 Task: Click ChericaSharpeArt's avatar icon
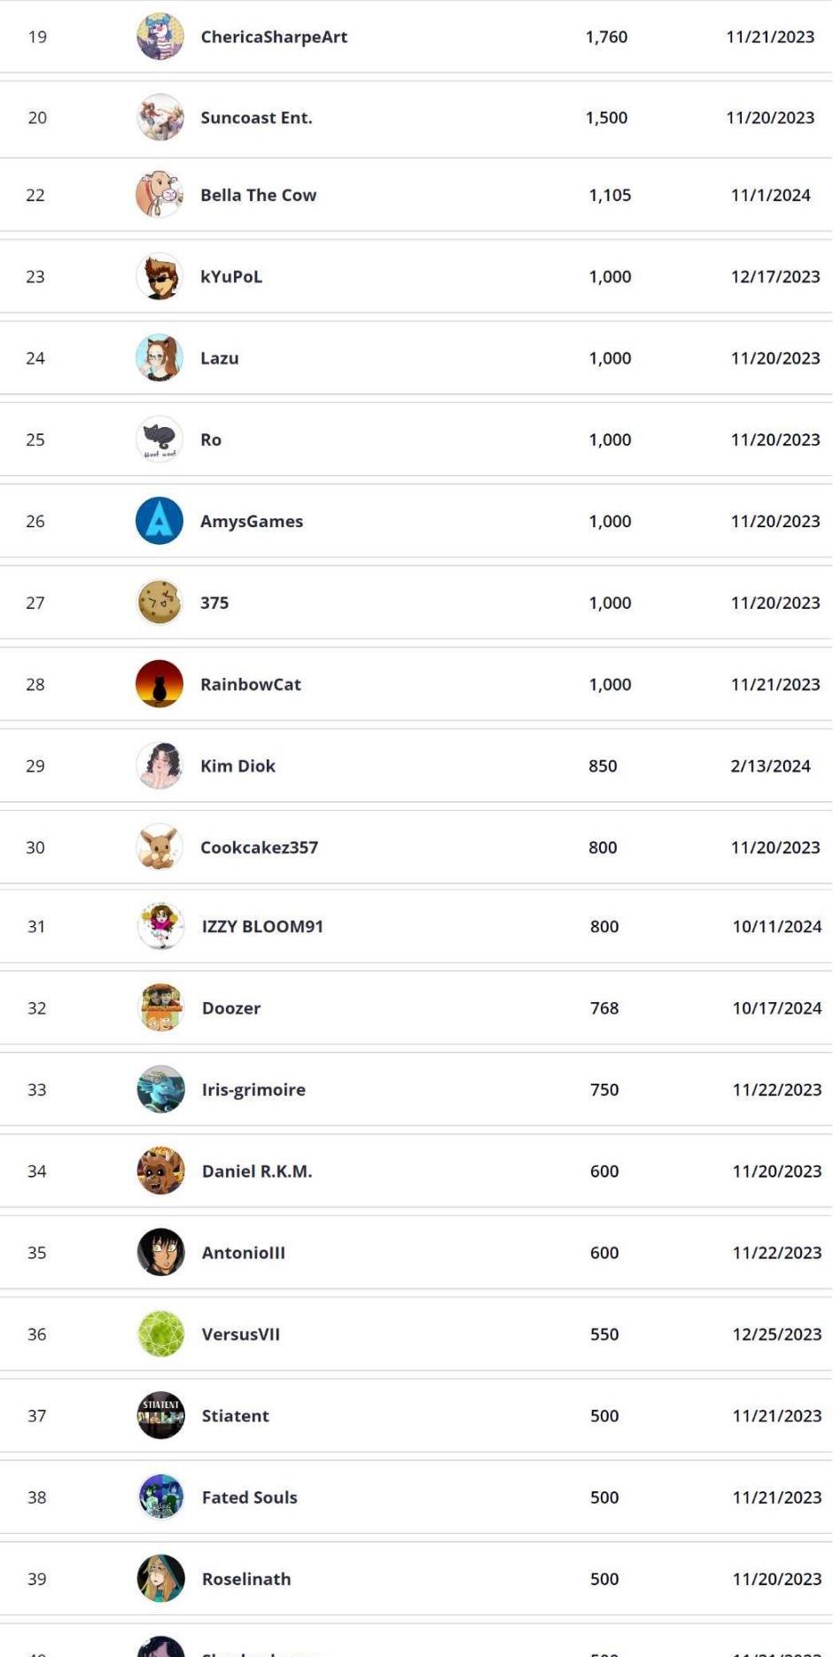click(160, 37)
